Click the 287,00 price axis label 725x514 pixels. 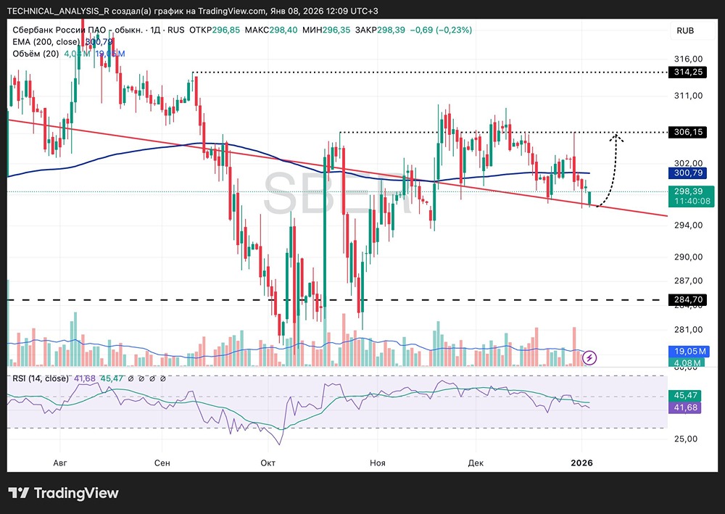point(688,281)
